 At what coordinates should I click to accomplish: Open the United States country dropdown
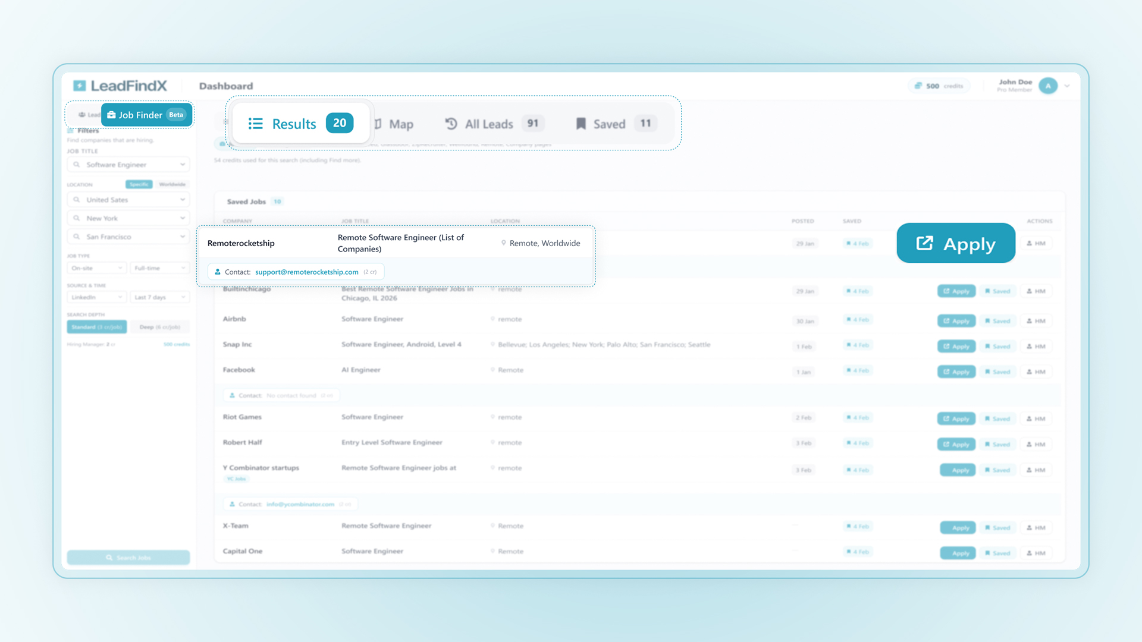click(128, 200)
